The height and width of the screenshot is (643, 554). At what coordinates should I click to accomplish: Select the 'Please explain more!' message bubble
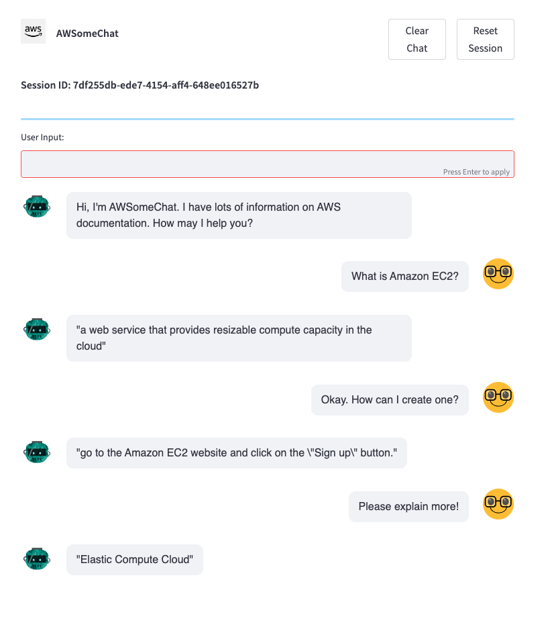tap(408, 507)
